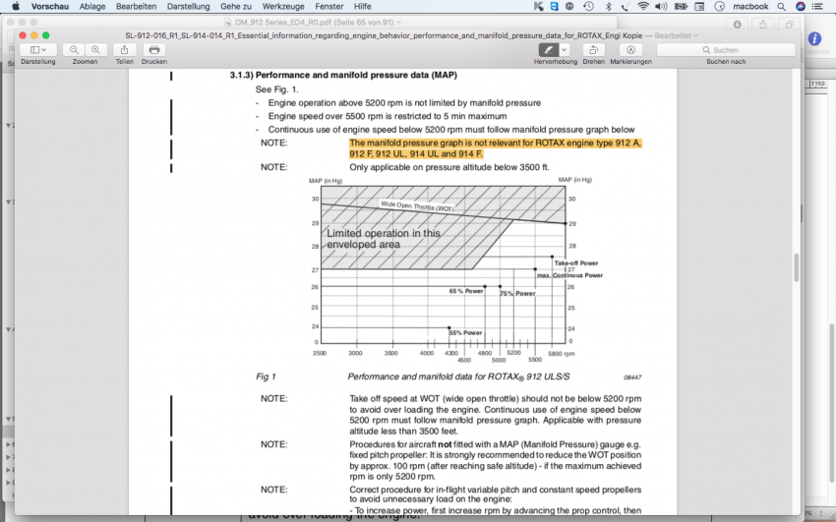
Task: Click the phone handset menu bar icon
Action: click(626, 7)
